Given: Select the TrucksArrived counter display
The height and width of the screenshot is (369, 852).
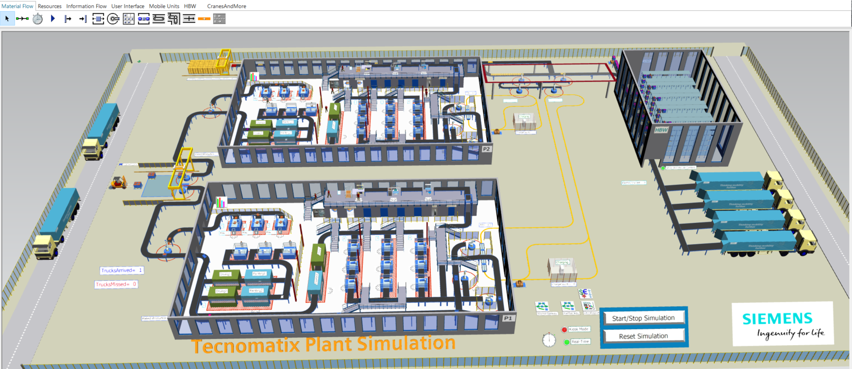Looking at the screenshot, I should click(x=121, y=270).
